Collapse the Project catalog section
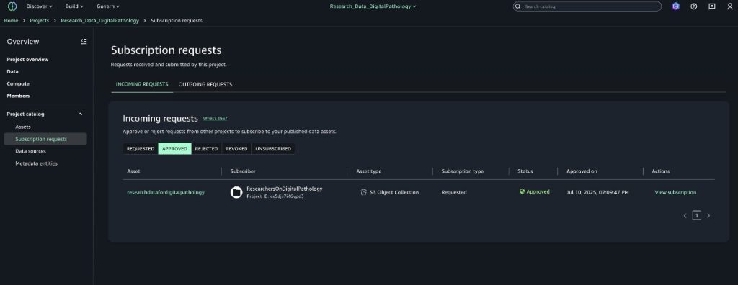This screenshot has width=738, height=285. 80,114
